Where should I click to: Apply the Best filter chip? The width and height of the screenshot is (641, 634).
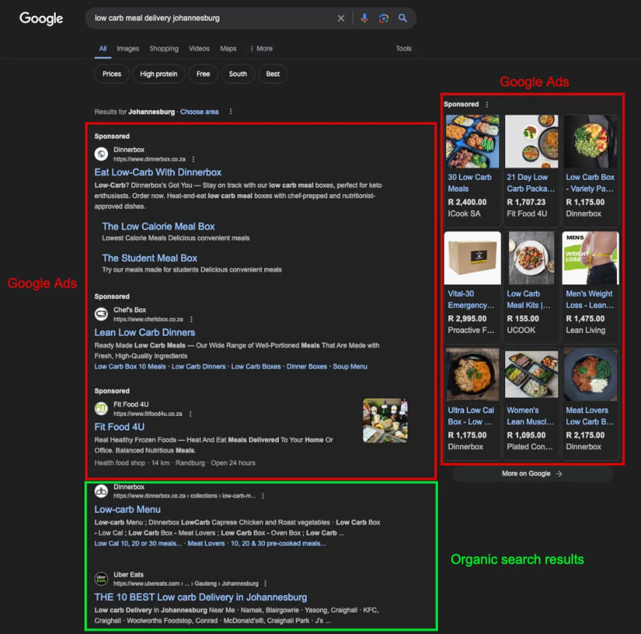272,74
